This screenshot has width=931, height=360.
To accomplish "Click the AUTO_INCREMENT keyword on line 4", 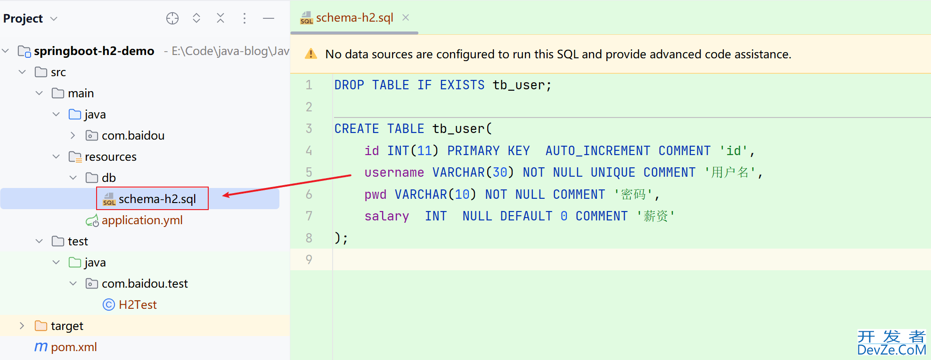I will (598, 151).
